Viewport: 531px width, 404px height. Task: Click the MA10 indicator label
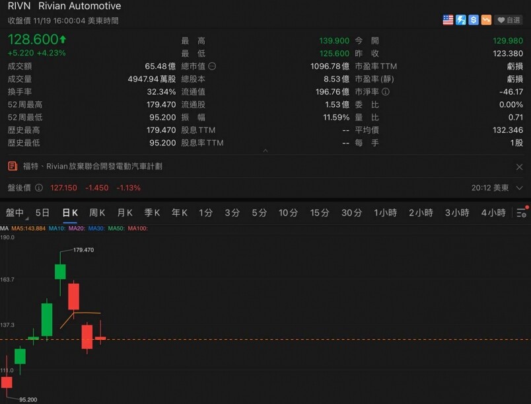57,228
